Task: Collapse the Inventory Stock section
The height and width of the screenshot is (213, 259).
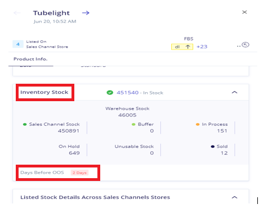Action: (x=235, y=92)
